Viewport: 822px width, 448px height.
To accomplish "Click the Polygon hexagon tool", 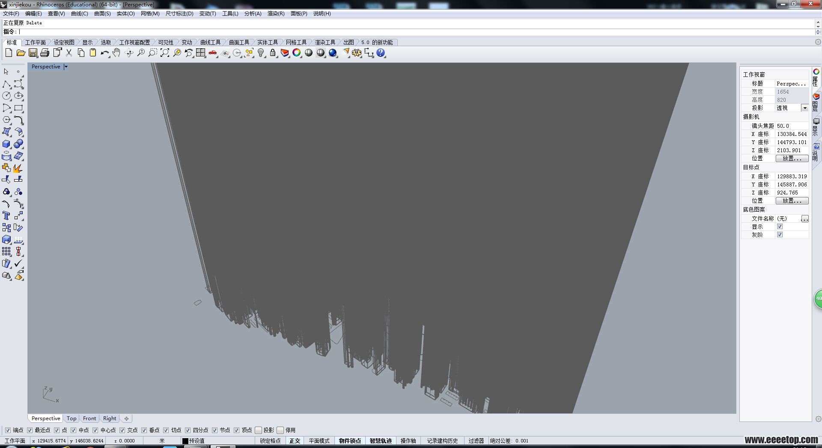I will 6,120.
